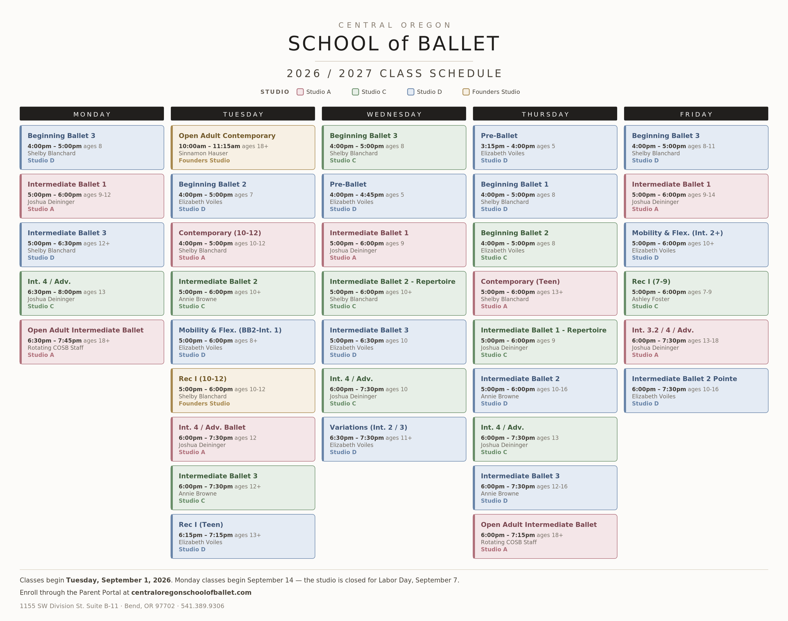Open Monday Int. 4 / Adv. class card
Viewport: 788px width, 621px height.
pyautogui.click(x=92, y=293)
